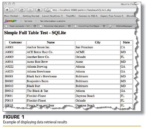The image size is (146, 128).
Task: Close the 'Your account - Vir...' tab
Action: tap(35, 26)
